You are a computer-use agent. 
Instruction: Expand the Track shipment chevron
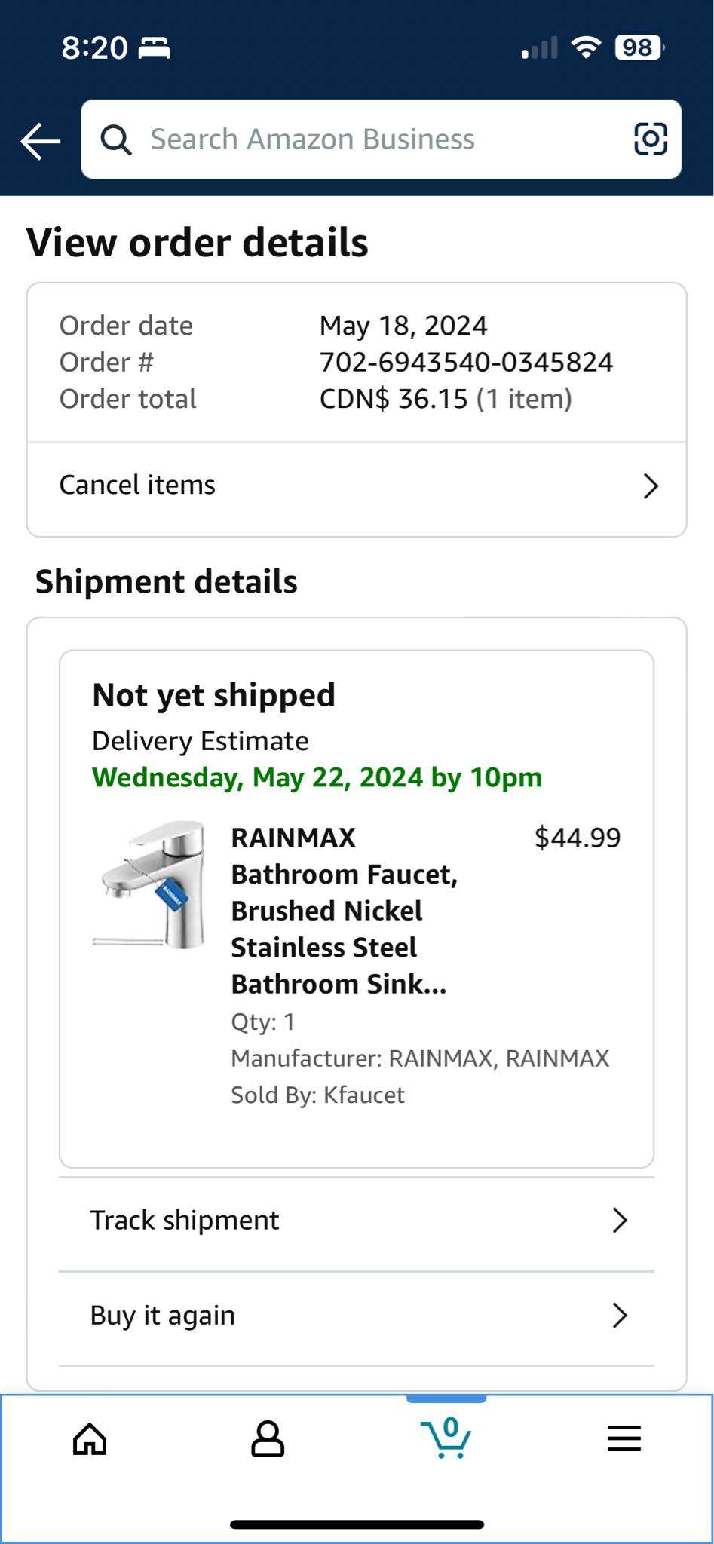620,1220
